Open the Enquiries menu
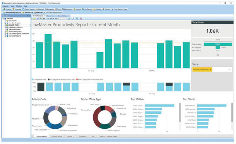Screen dimensions: 236x144 6,6
